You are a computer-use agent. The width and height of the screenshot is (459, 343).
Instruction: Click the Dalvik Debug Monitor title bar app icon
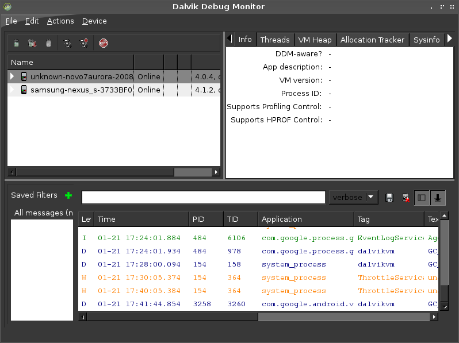click(x=7, y=6)
